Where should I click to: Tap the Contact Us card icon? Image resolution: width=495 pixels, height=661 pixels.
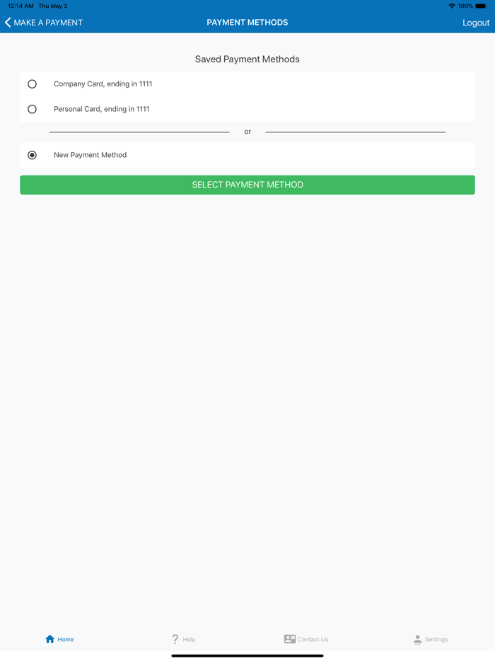point(290,639)
